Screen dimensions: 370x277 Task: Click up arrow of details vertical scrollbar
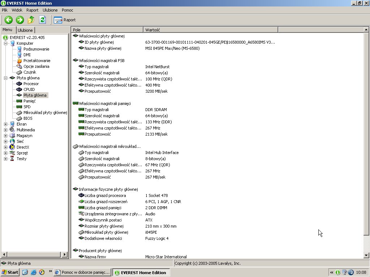366,30
